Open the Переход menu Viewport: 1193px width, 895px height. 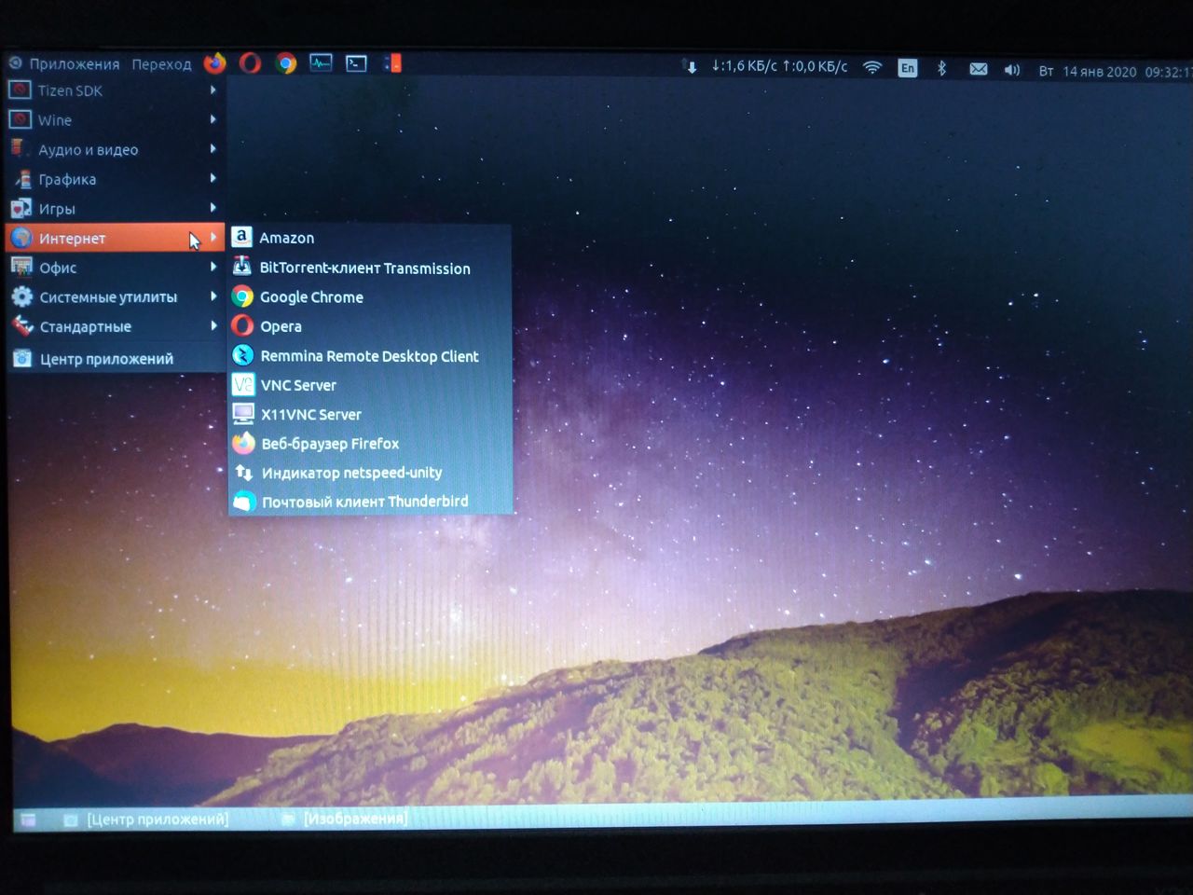pyautogui.click(x=161, y=63)
